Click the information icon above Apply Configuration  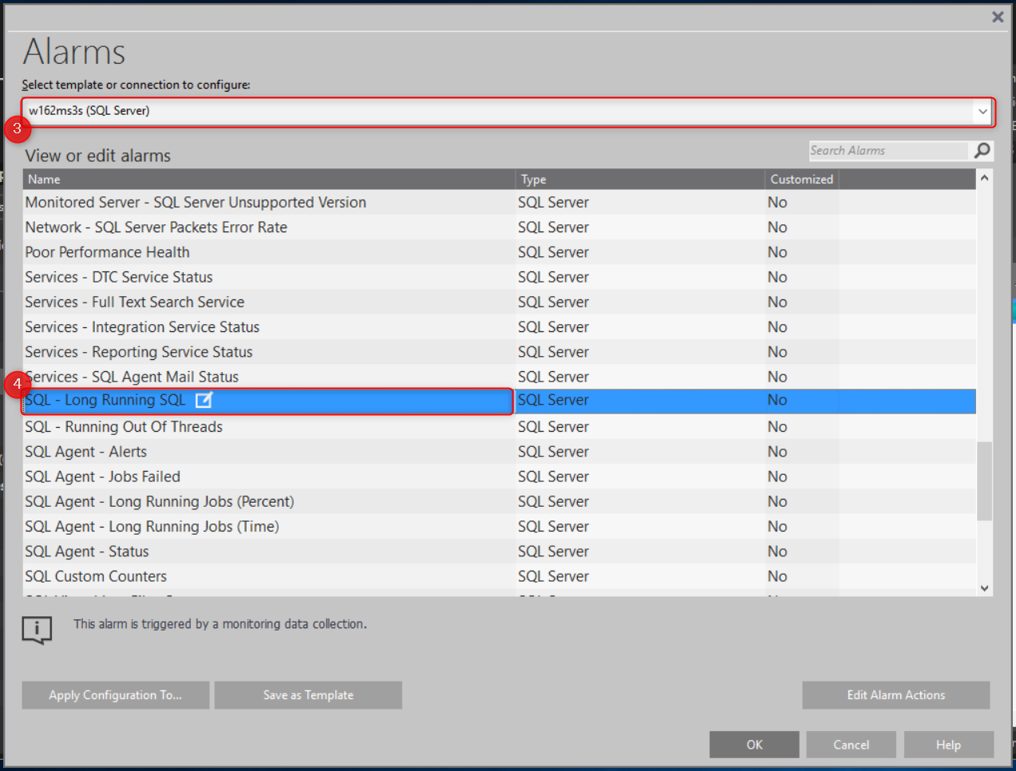[37, 630]
